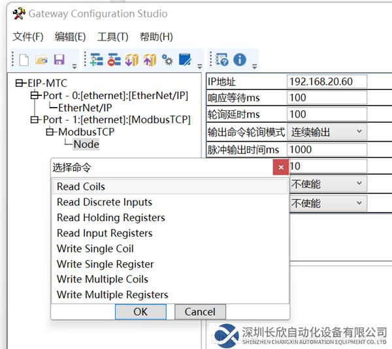The height and width of the screenshot is (349, 392).
Task: Open the 工具(T) menu
Action: coord(112,37)
